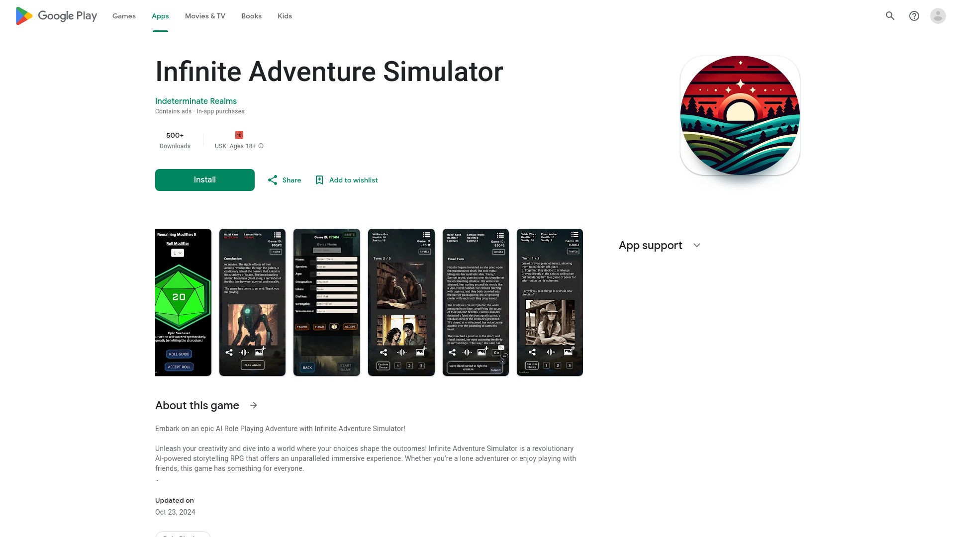Click the search icon in the top bar

point(891,16)
